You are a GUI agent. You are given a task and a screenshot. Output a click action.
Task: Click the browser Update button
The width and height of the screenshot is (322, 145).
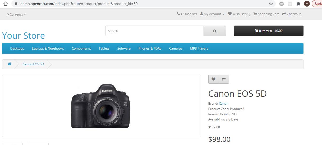[x=318, y=4]
